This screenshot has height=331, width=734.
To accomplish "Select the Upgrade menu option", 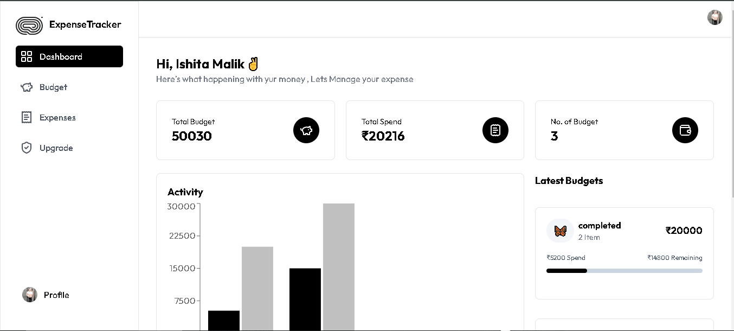I will coord(56,148).
